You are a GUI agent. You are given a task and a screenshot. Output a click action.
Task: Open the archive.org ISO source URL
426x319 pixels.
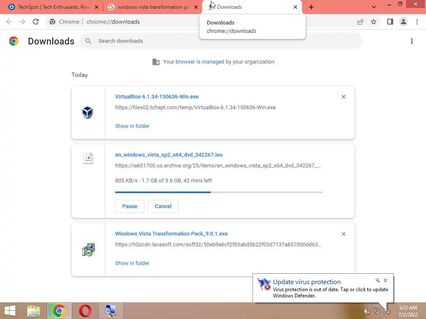(218, 166)
